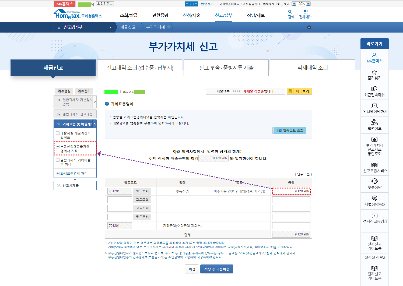Click 나의 업종코드 조회 button
Viewport: 403px width, 286px height.
pos(289,130)
